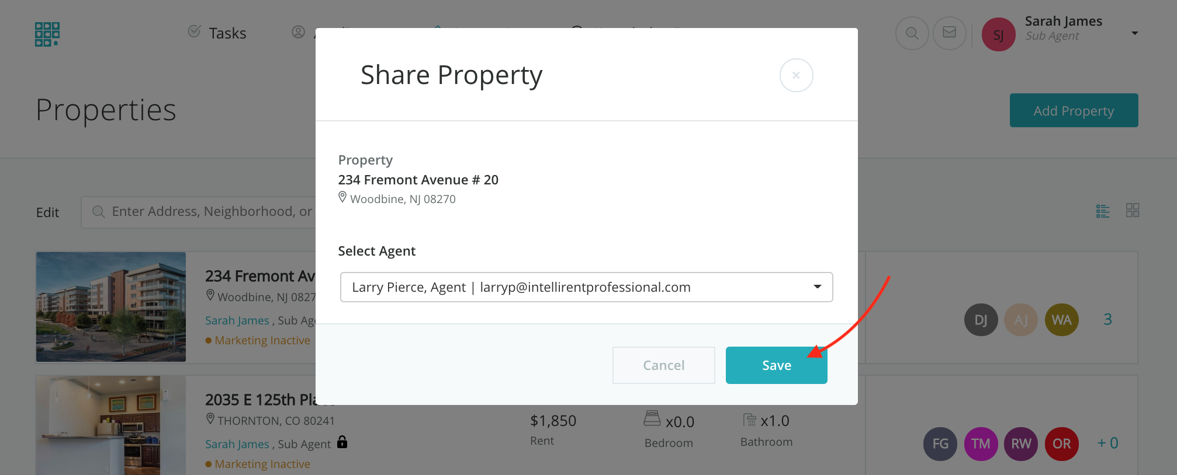
Task: Open the 234 Fremont building thumbnail
Action: pyautogui.click(x=111, y=307)
